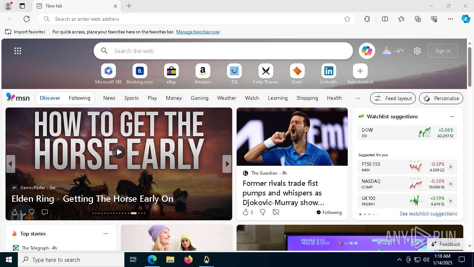Image resolution: width=474 pixels, height=267 pixels.
Task: Click Import favorites
Action: (25, 32)
